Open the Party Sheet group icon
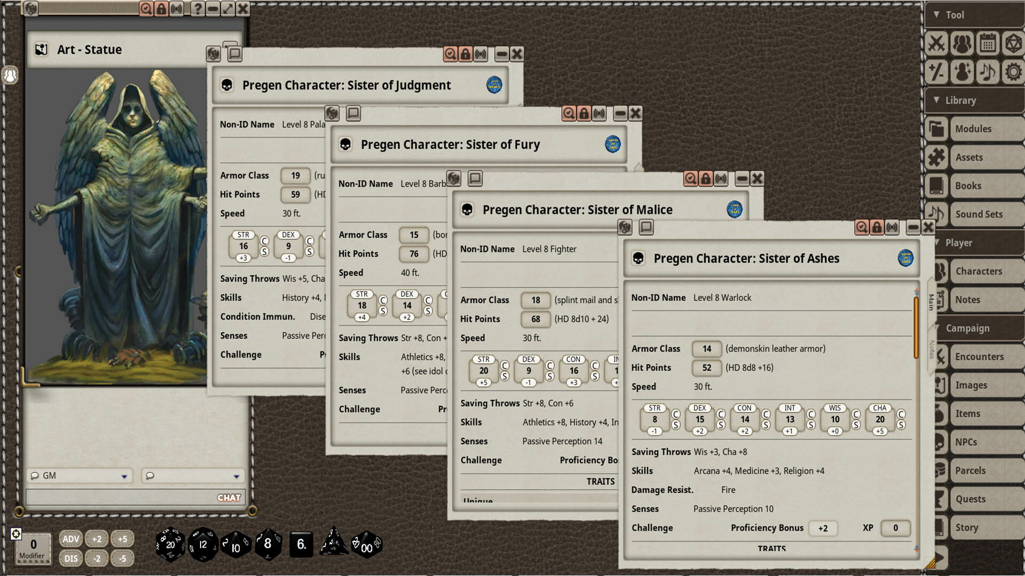 962,44
